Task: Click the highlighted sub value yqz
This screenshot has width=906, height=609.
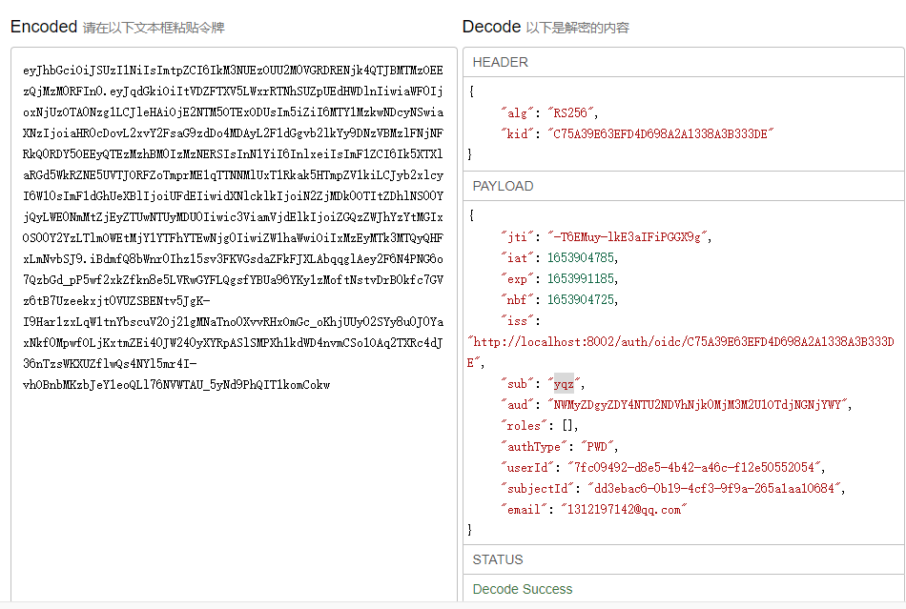Action: (565, 383)
